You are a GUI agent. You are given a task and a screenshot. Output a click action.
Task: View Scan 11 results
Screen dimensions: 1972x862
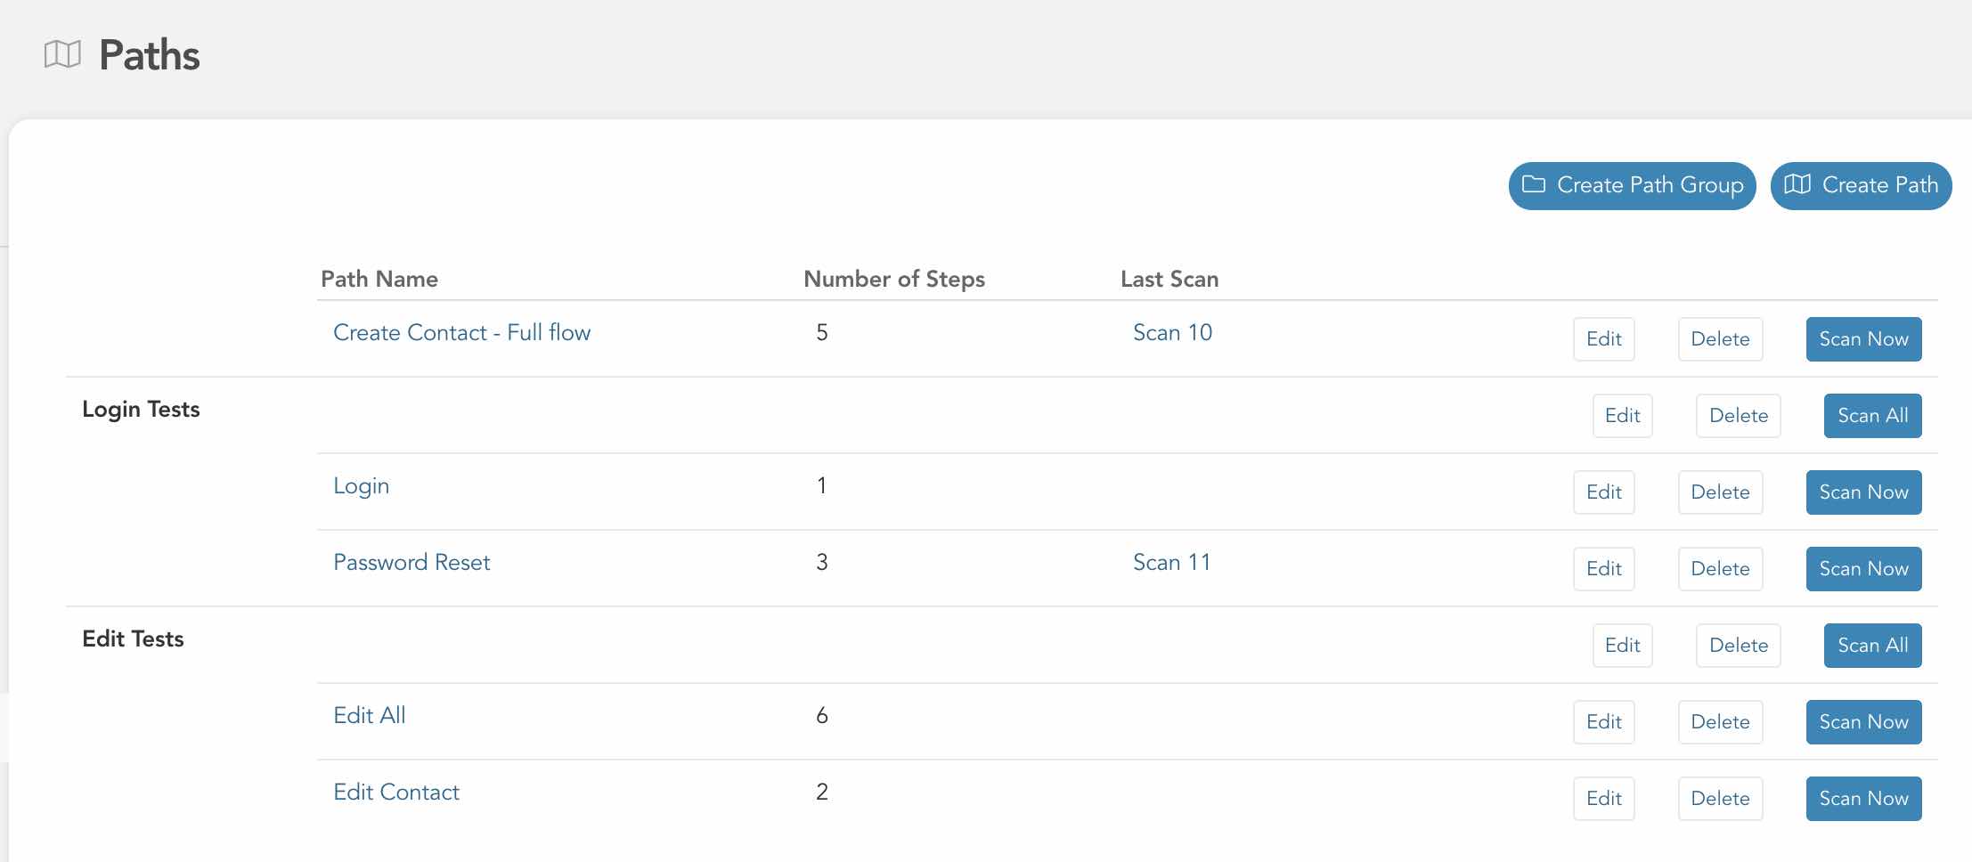click(1171, 562)
